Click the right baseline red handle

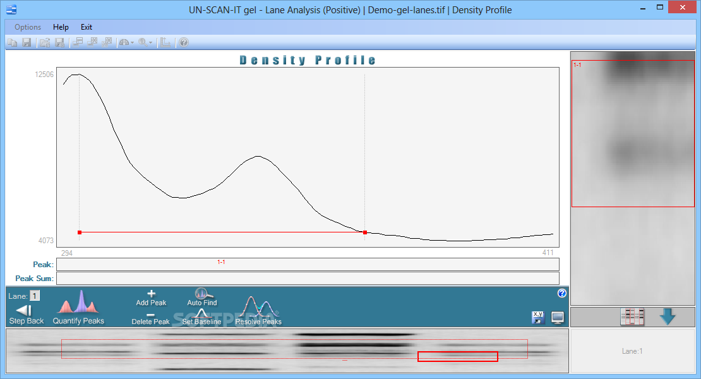[365, 232]
